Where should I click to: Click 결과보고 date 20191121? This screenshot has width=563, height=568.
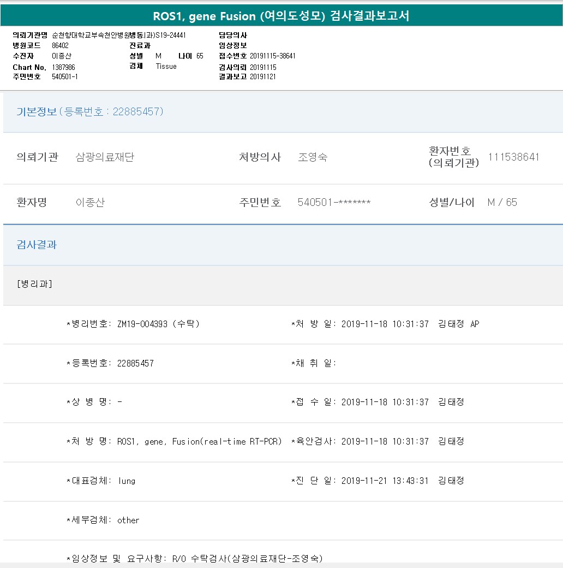coord(262,77)
